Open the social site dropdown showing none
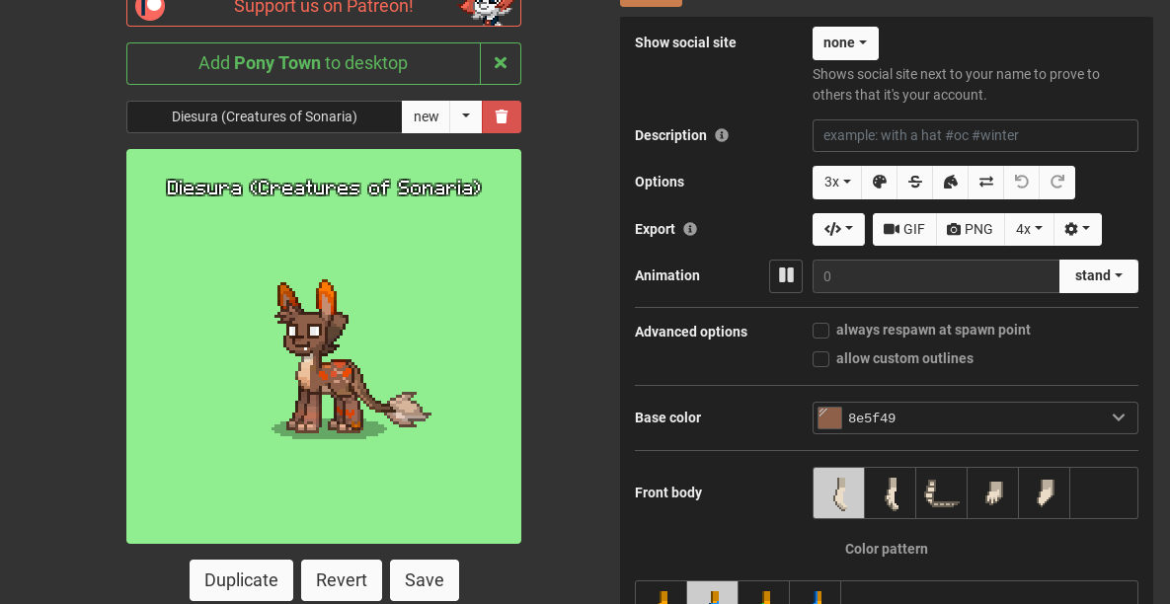 (x=845, y=43)
